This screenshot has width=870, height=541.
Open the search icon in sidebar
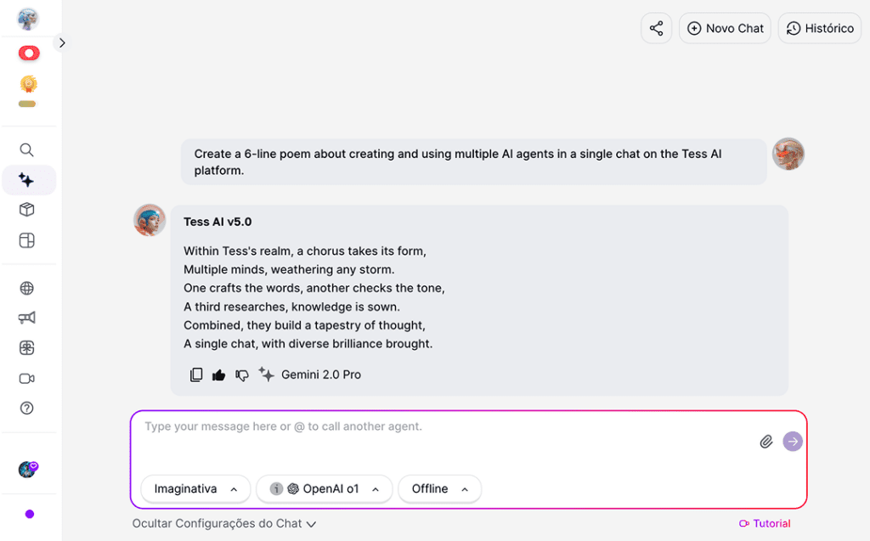(x=27, y=150)
